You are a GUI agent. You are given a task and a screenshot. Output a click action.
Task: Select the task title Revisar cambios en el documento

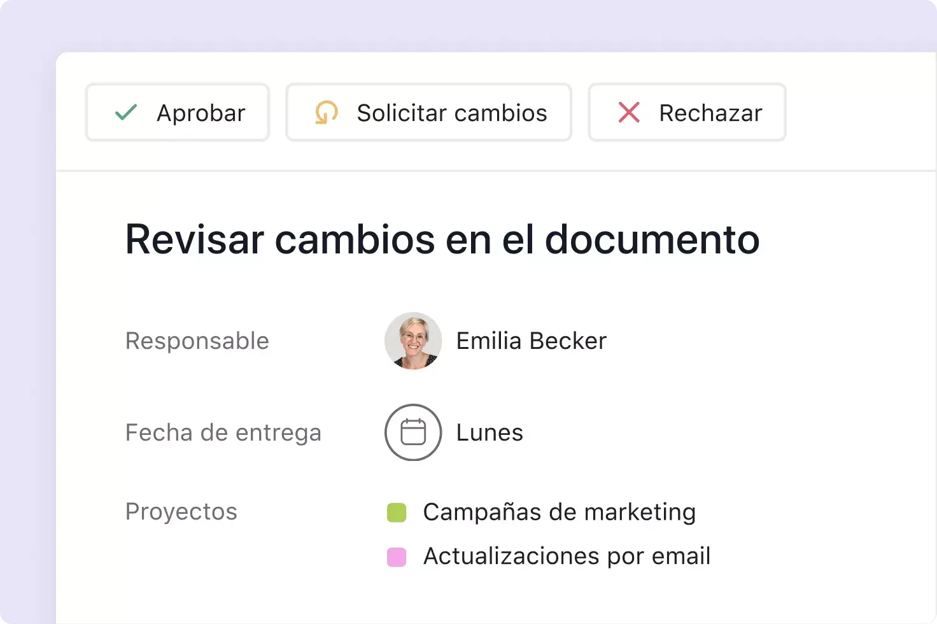[442, 239]
